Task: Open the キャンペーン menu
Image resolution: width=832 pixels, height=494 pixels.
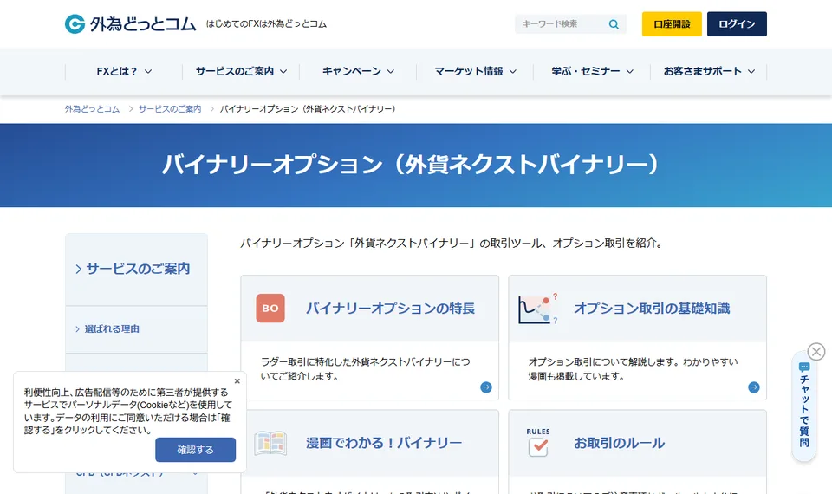Action: tap(358, 71)
